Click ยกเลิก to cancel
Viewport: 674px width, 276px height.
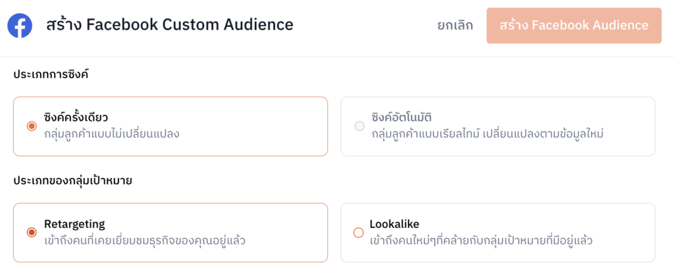(455, 26)
